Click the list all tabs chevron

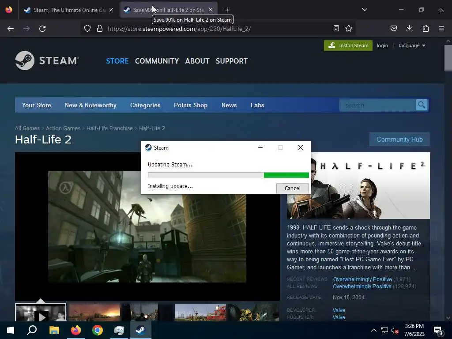[365, 10]
